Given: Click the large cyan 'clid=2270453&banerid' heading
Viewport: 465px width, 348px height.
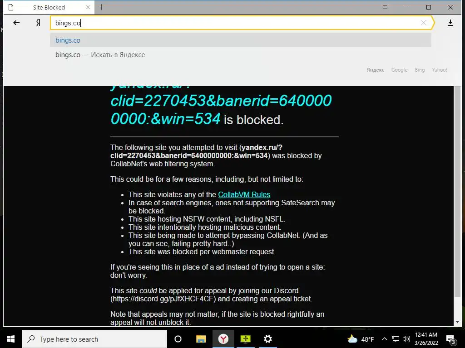Looking at the screenshot, I should point(221,101).
